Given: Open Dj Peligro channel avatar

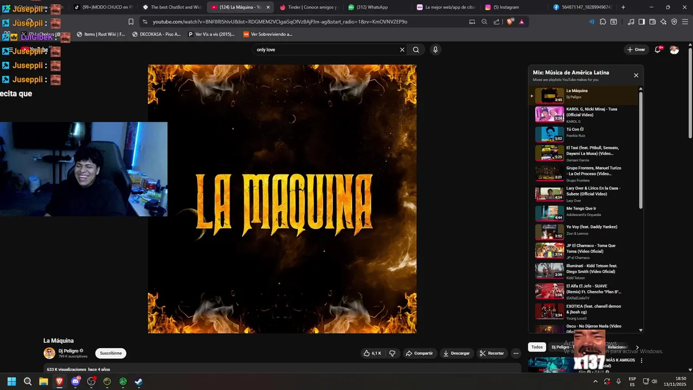Looking at the screenshot, I should [49, 353].
